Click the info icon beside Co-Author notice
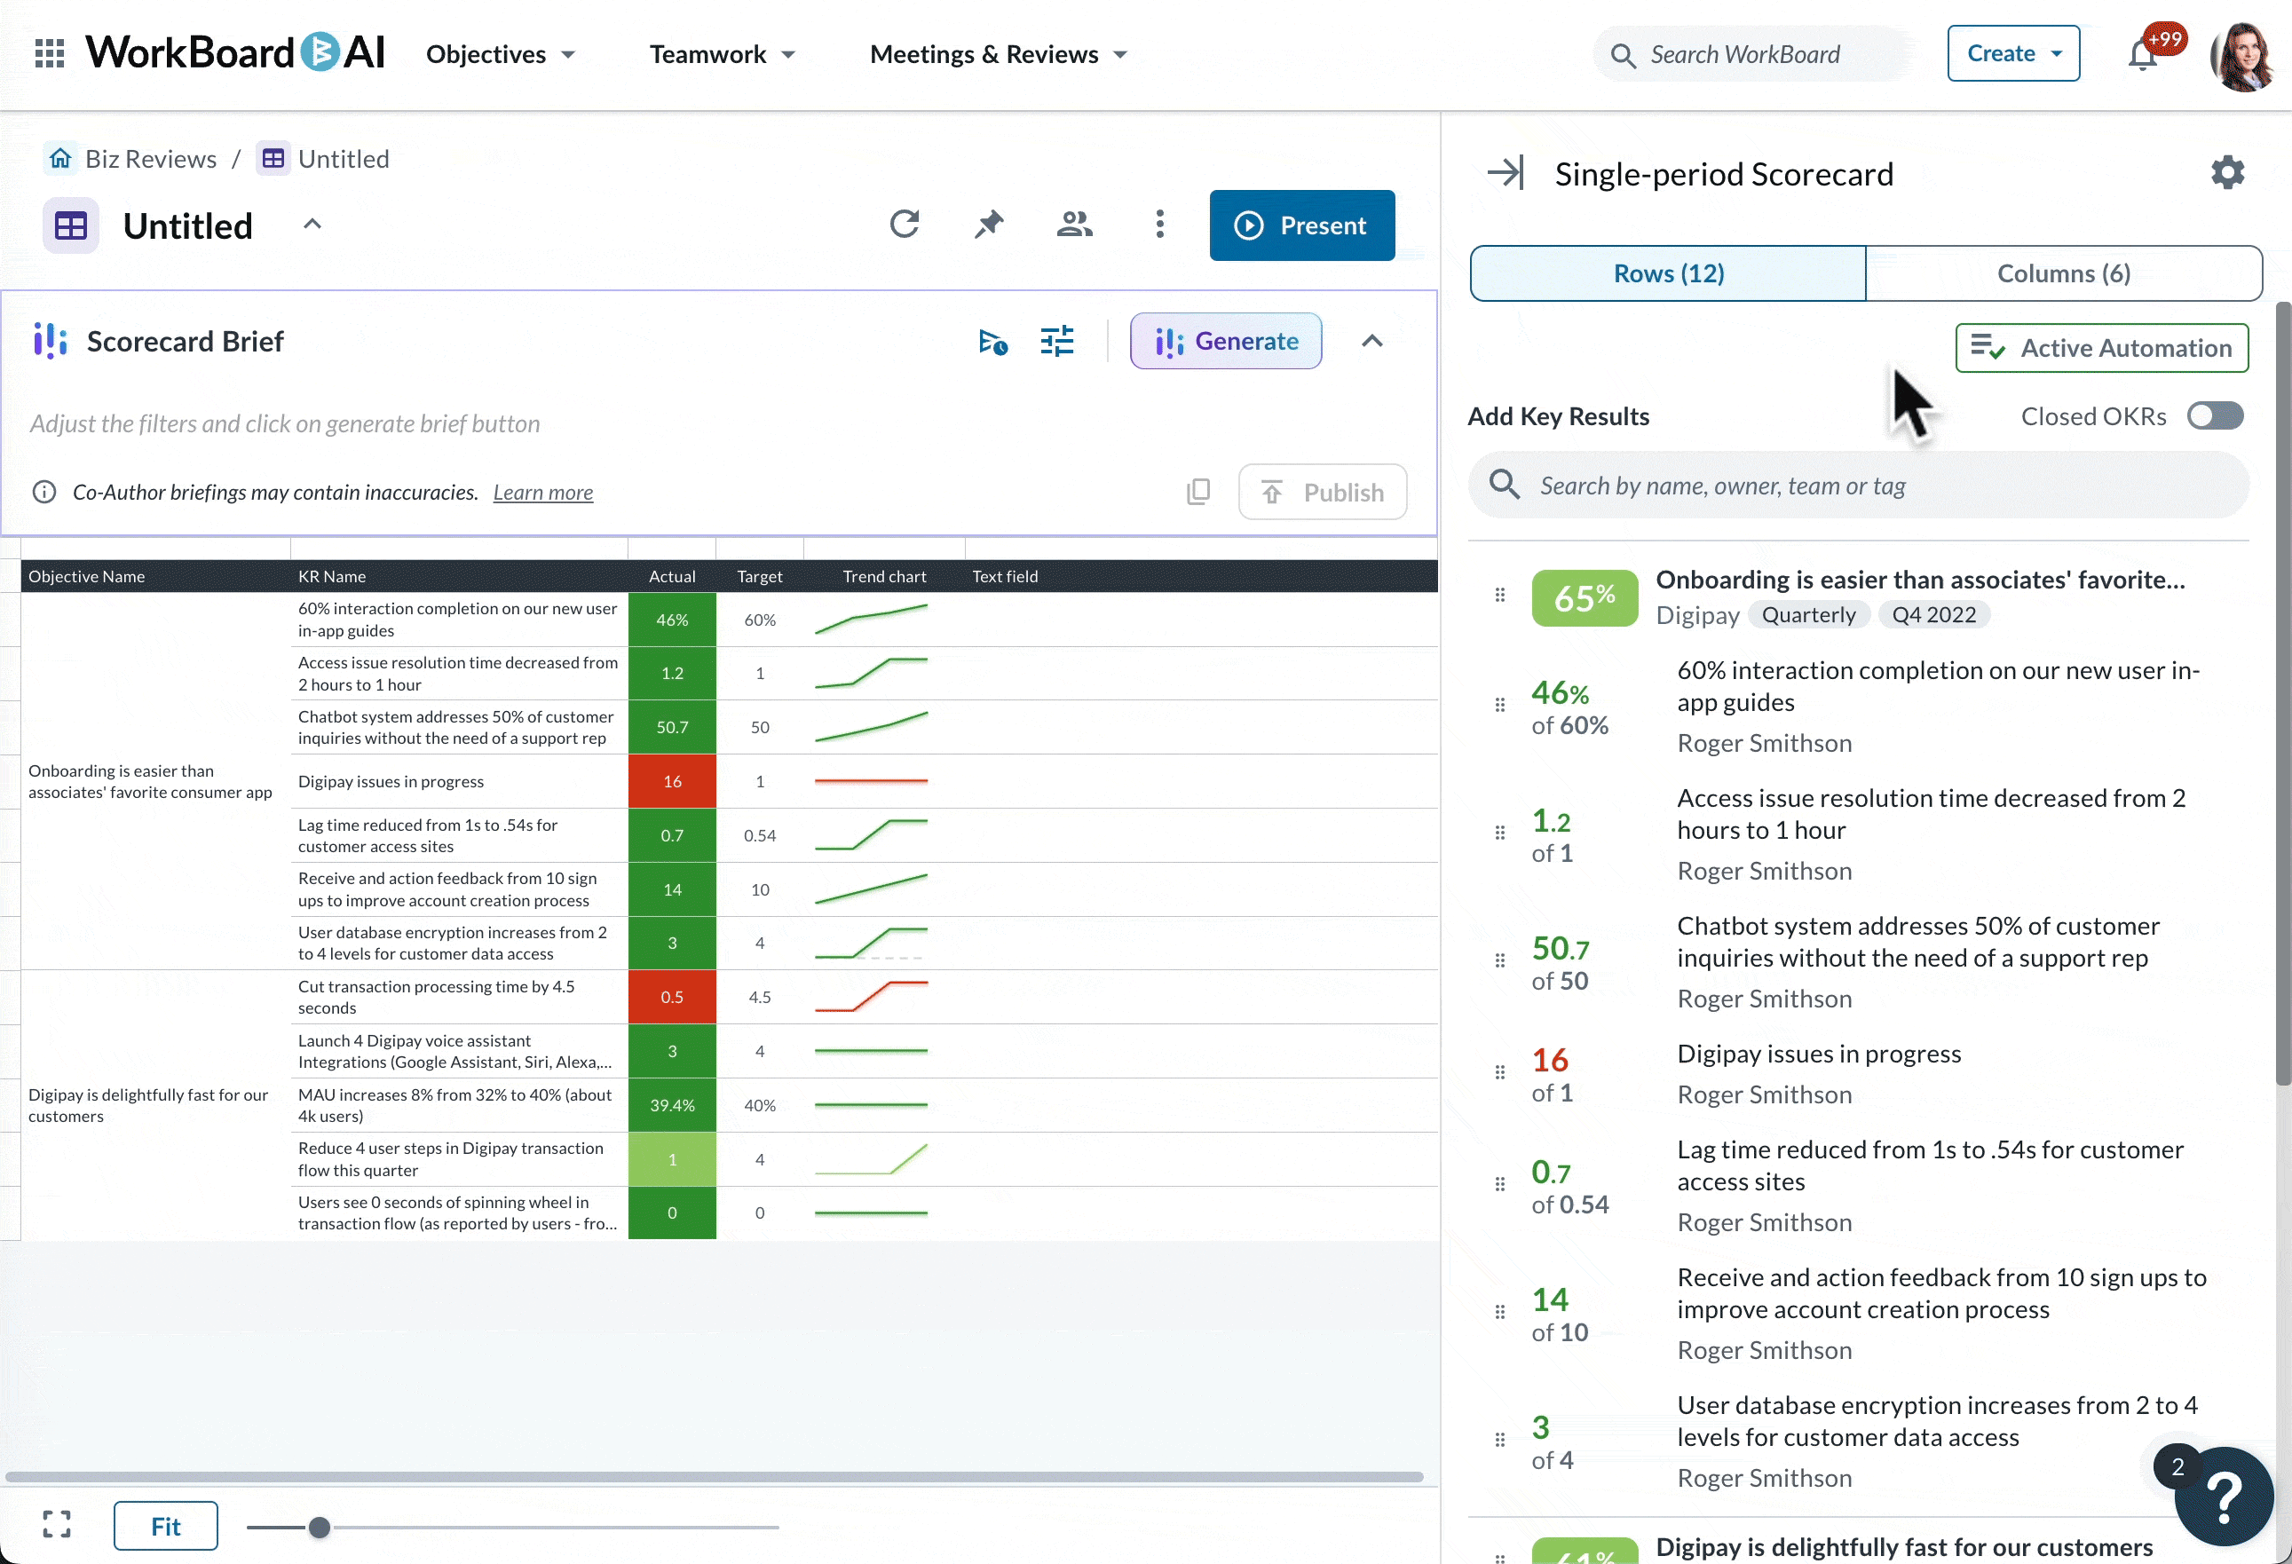The width and height of the screenshot is (2292, 1564). click(44, 491)
